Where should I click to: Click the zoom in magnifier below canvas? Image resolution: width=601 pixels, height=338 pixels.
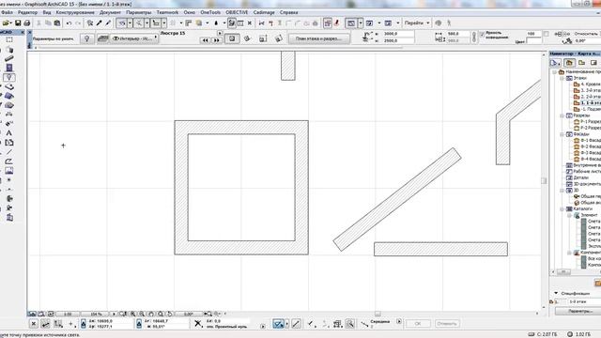(x=132, y=314)
